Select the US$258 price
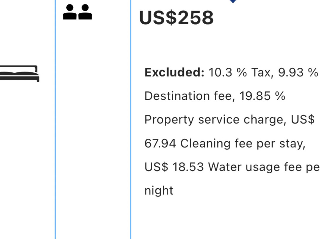 [176, 18]
